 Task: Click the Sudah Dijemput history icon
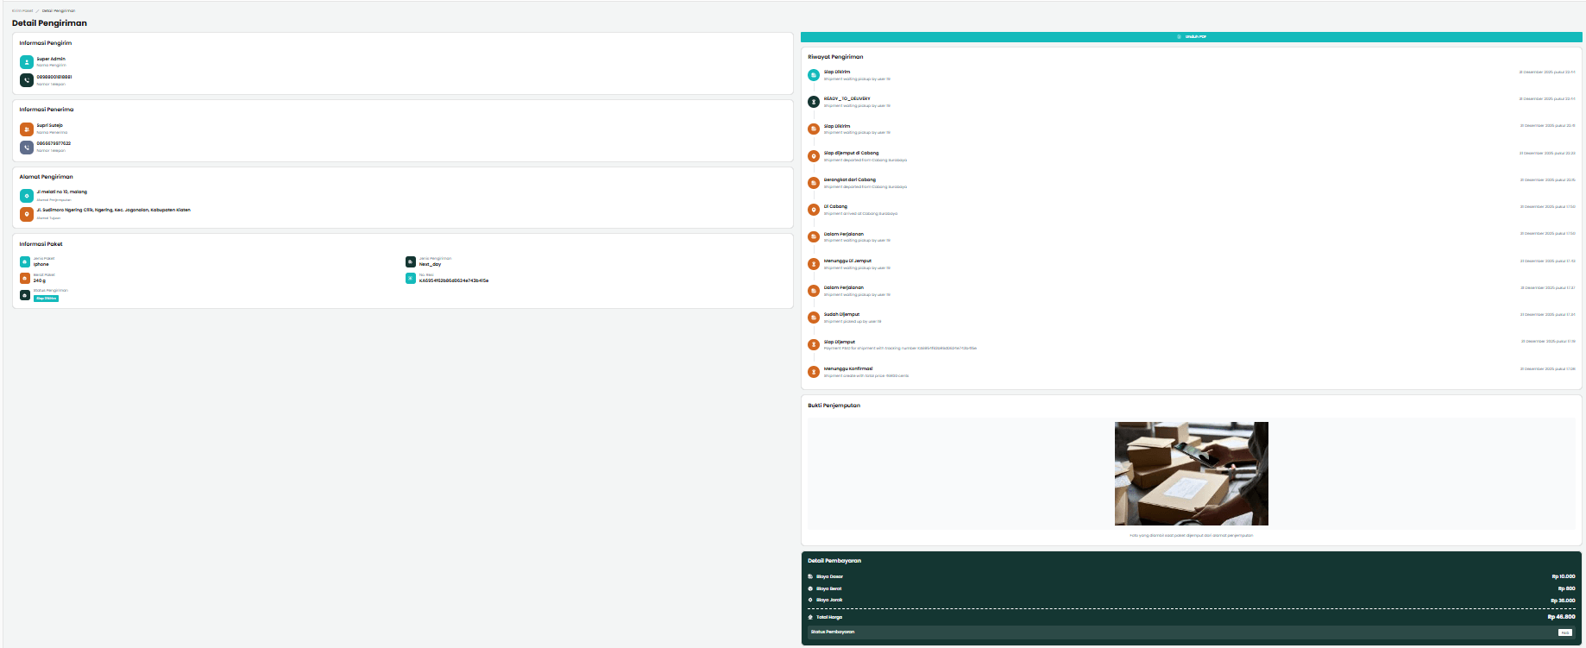coord(814,318)
